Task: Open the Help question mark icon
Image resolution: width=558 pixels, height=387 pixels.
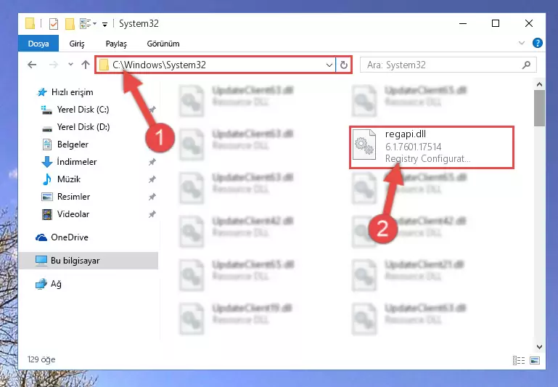Action: tap(538, 43)
